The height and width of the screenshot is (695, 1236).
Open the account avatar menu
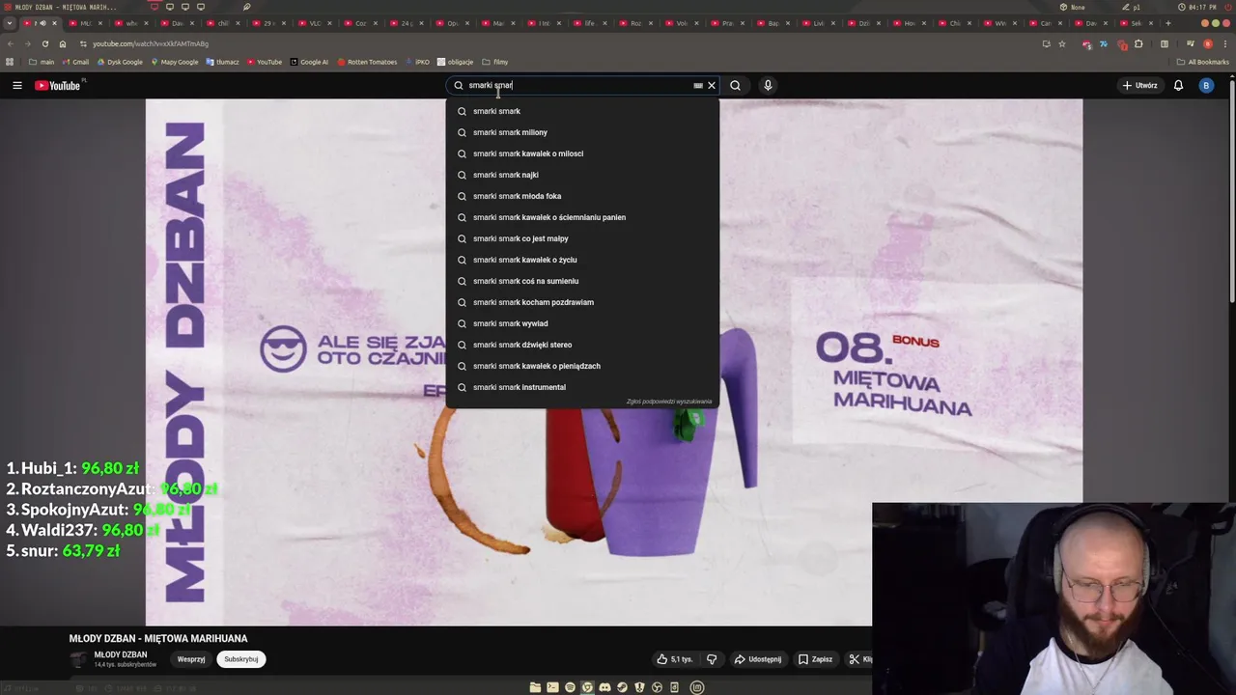click(x=1205, y=85)
